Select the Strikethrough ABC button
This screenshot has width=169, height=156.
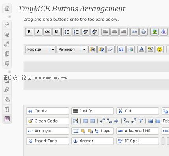[x=47, y=32]
